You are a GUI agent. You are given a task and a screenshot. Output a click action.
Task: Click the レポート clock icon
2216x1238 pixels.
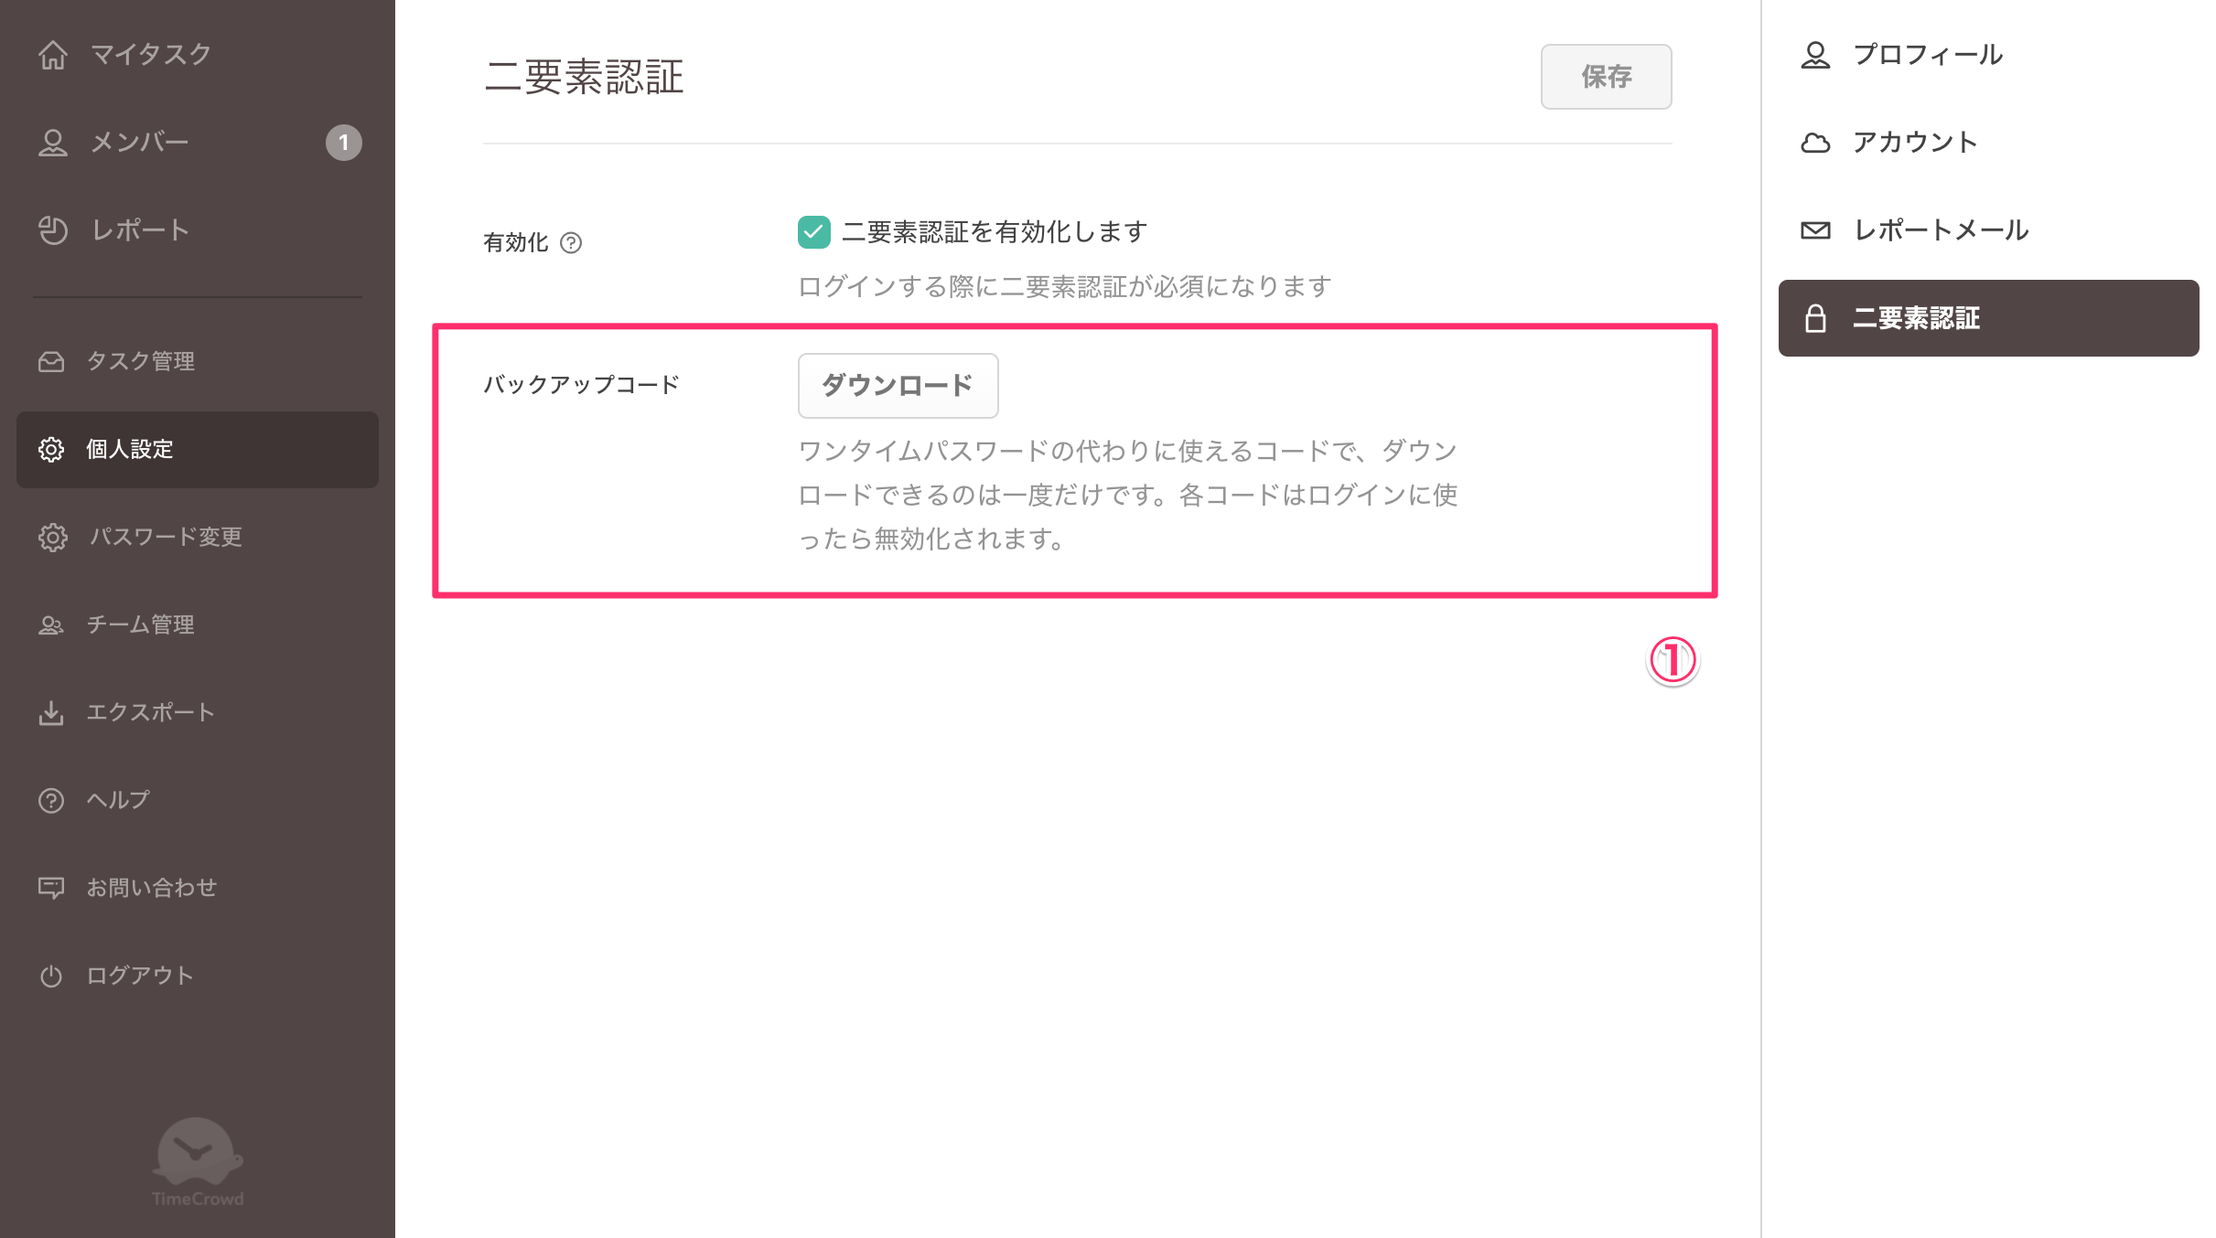[52, 229]
